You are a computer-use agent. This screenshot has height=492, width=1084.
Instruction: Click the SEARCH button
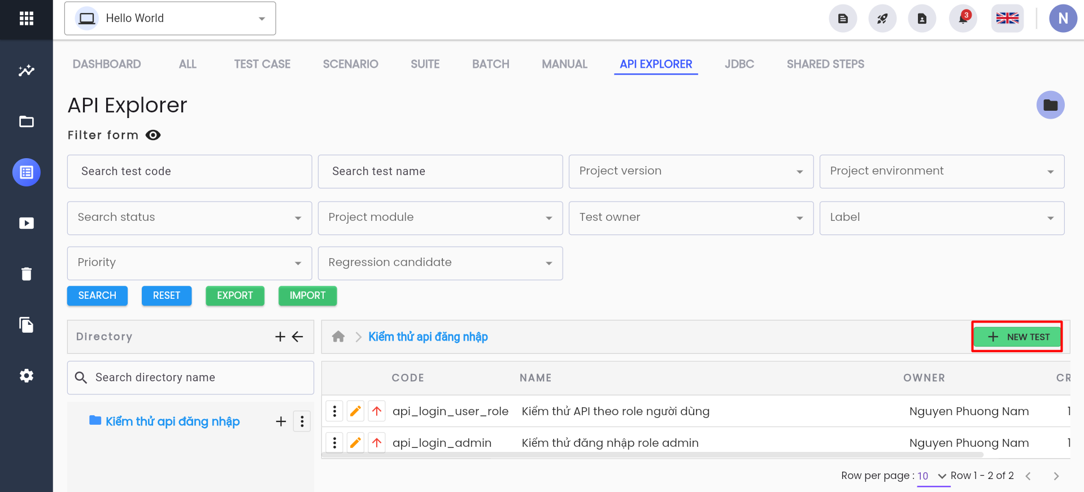pos(97,295)
